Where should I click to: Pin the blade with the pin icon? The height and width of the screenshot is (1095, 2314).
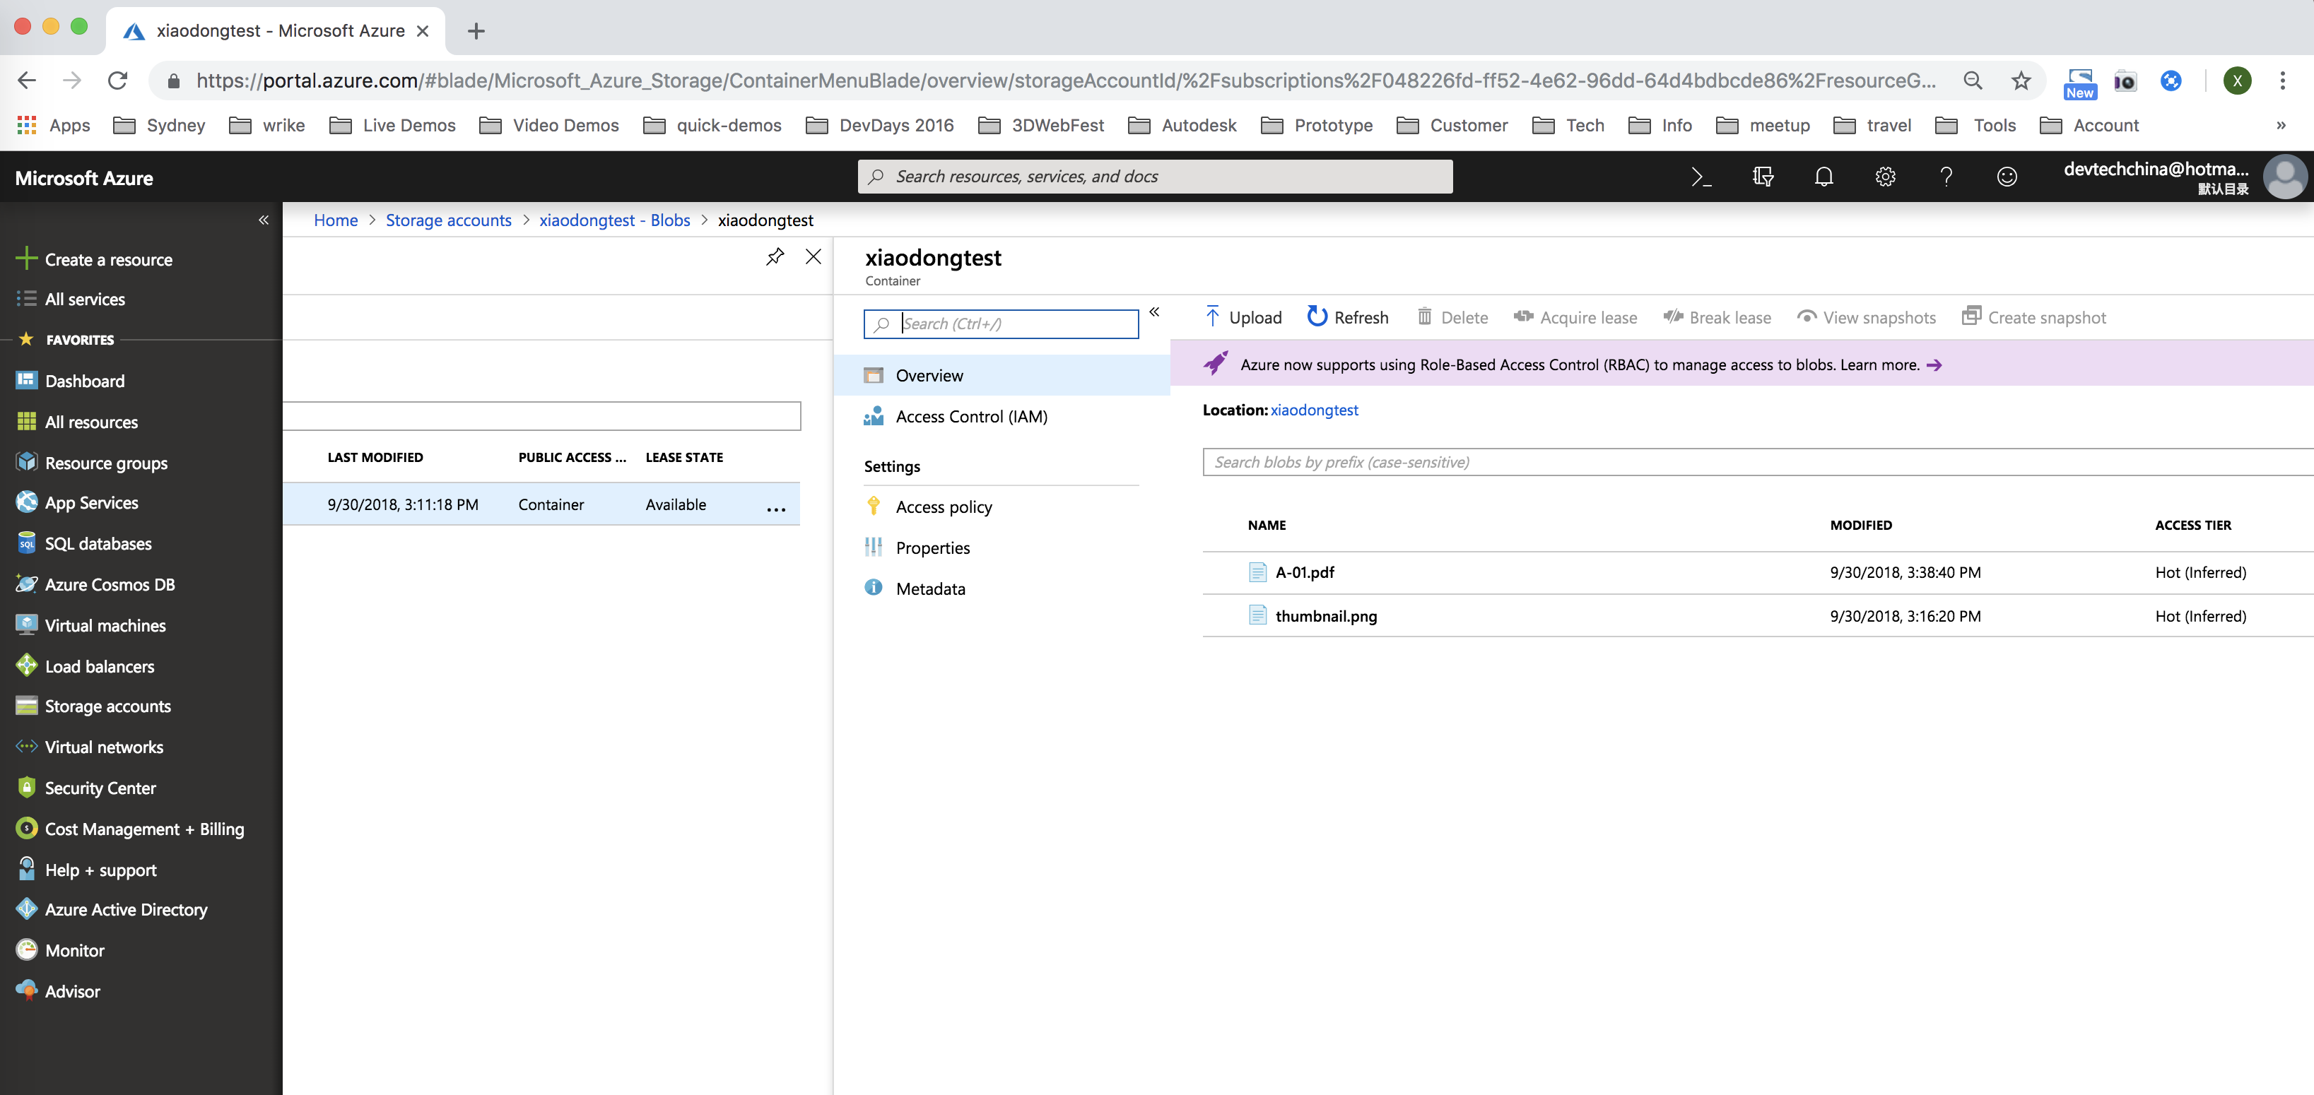click(775, 256)
